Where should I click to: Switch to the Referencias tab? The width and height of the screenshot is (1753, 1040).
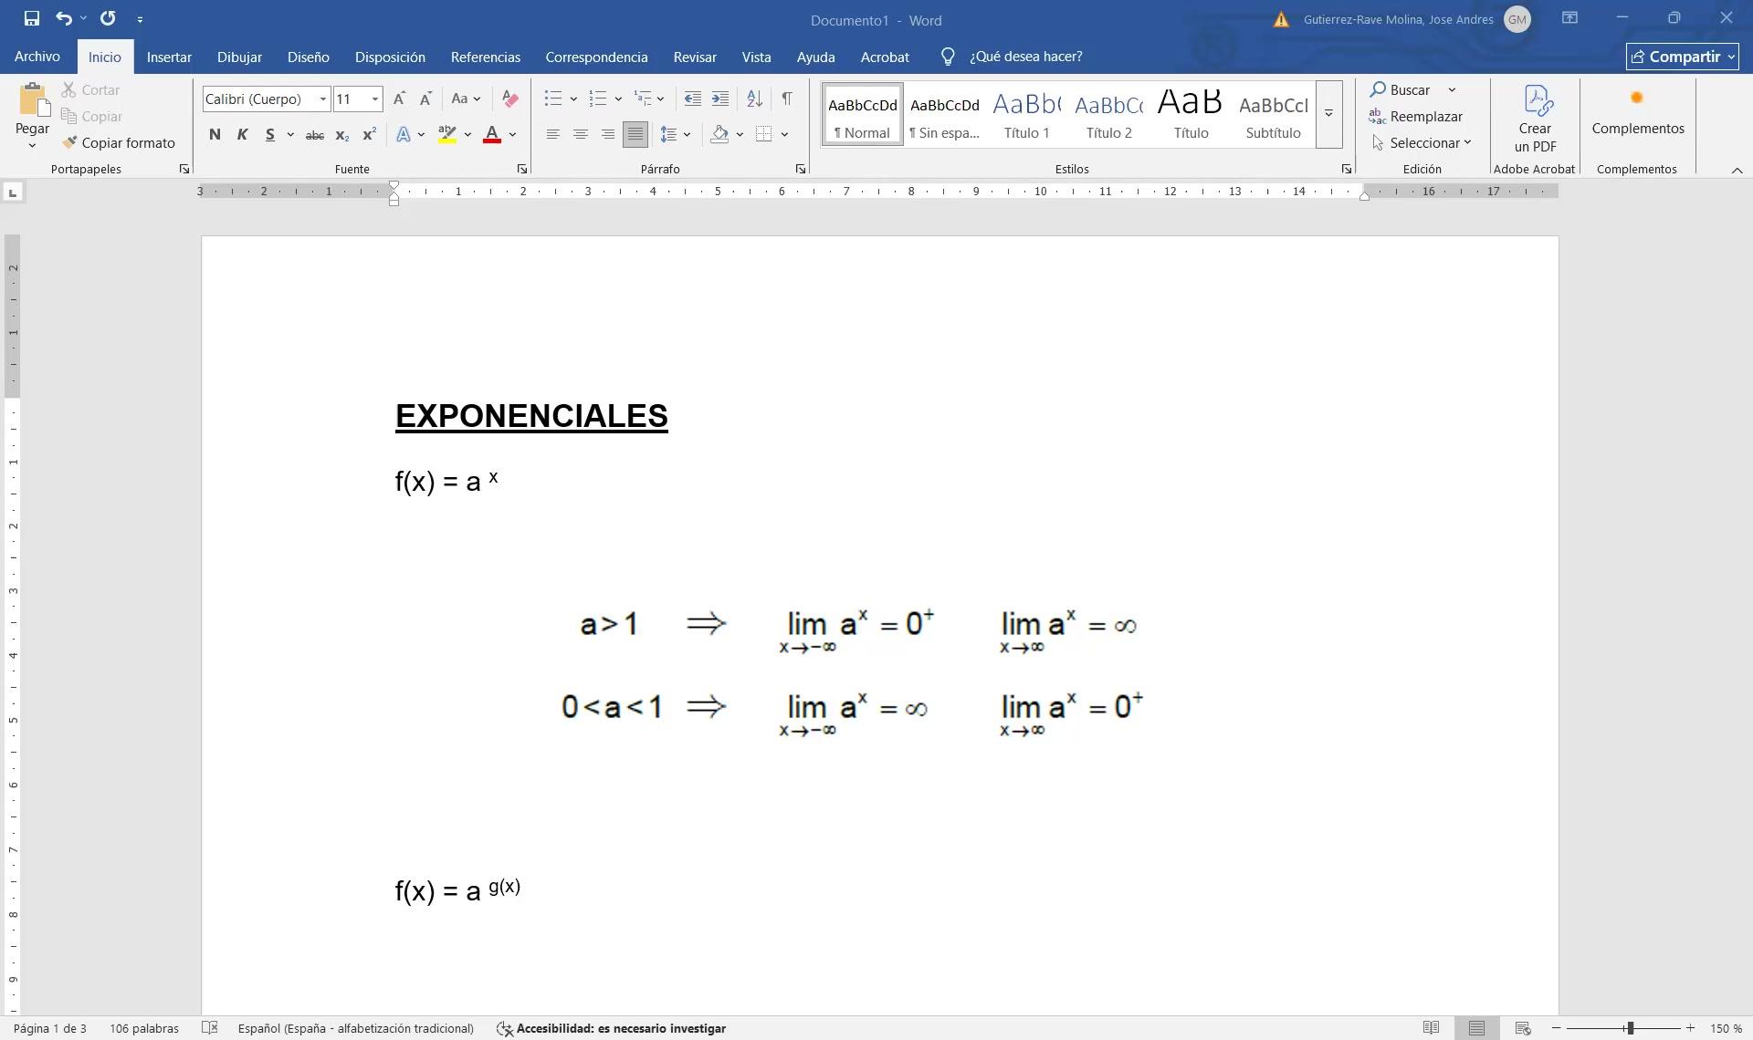tap(485, 57)
